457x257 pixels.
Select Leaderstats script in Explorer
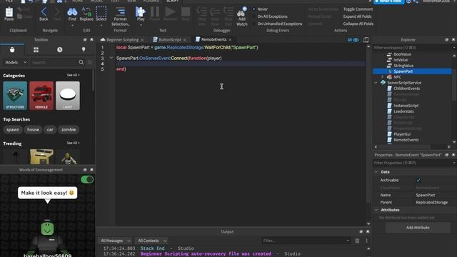403,111
